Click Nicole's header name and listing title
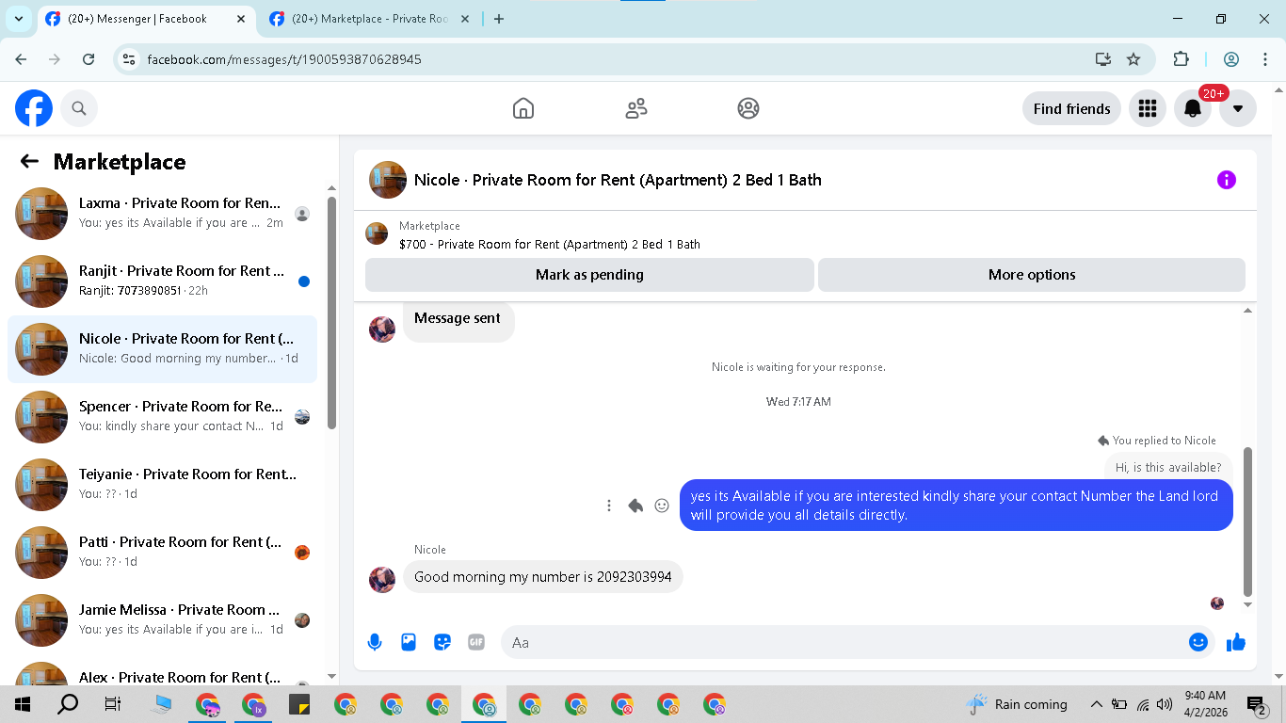 tap(618, 180)
